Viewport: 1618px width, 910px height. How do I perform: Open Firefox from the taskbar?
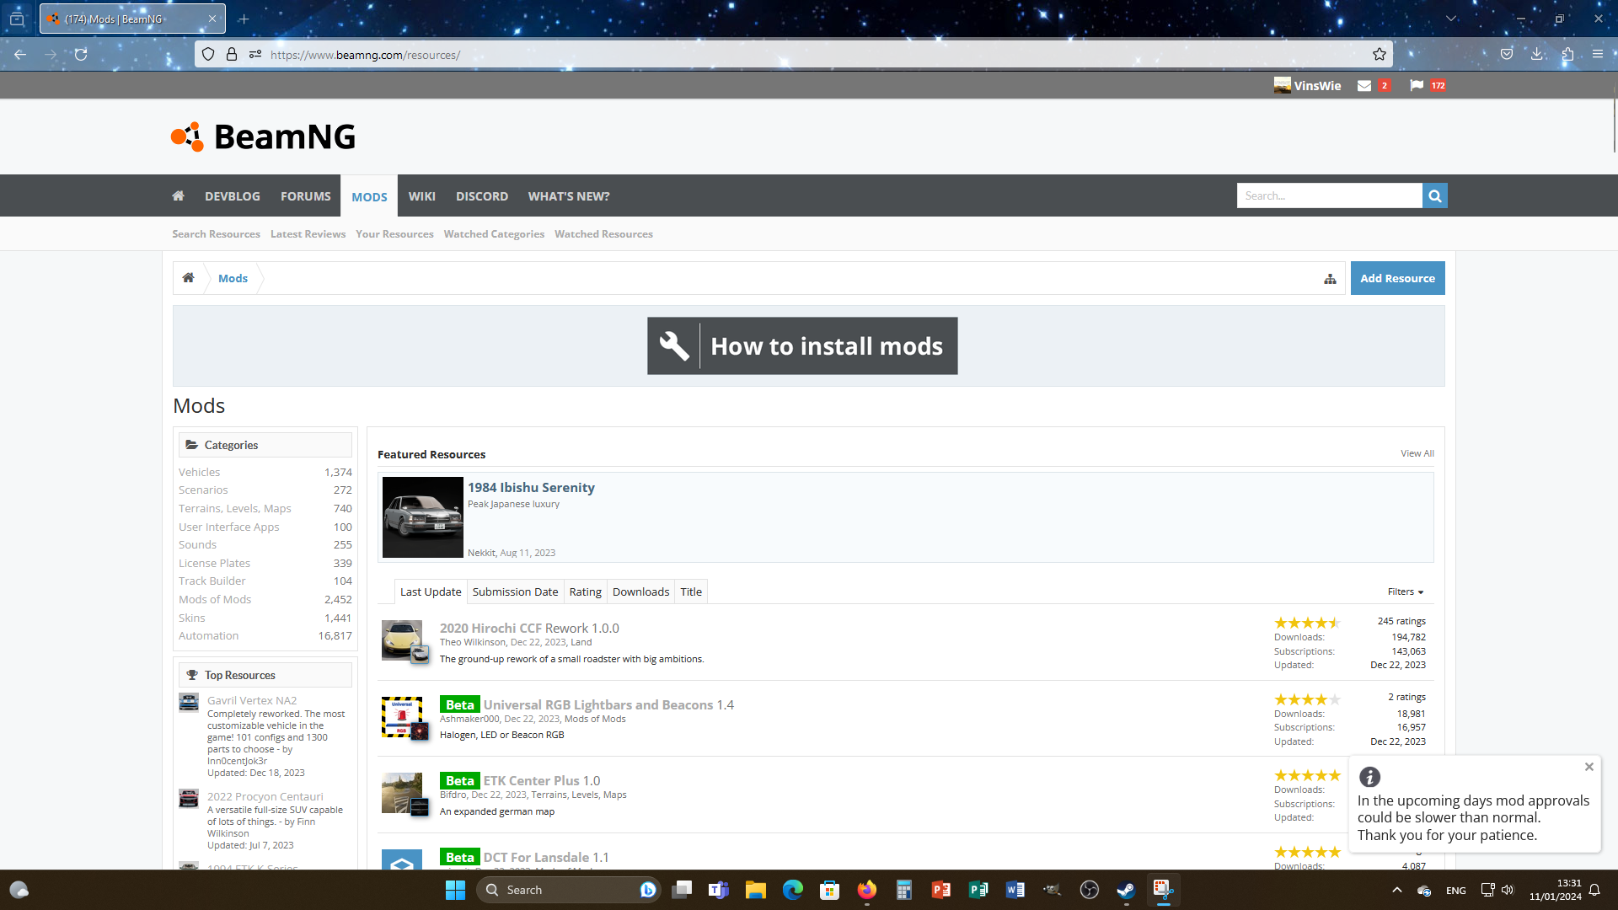[x=866, y=890]
